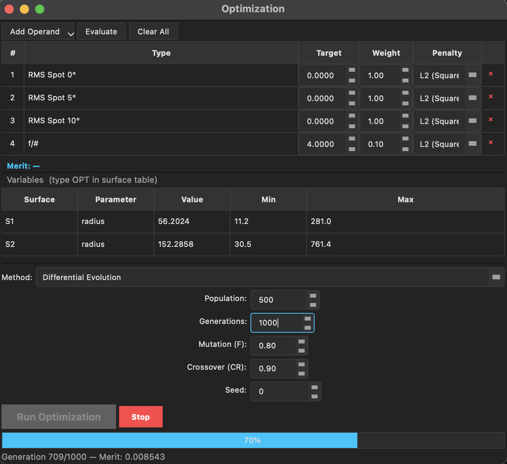Select the S1 radius variable row

[x=153, y=222]
